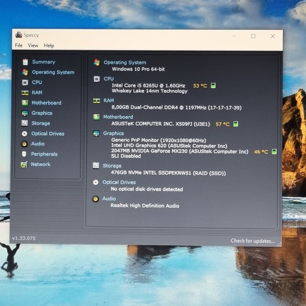Click the Operating System icon in sidebar
This screenshot has width=306, height=306.
point(25,72)
